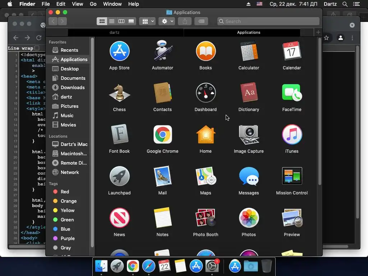Screen dimensions: 368x276
Task: Open the Dictionary app icon
Action: click(x=249, y=93)
